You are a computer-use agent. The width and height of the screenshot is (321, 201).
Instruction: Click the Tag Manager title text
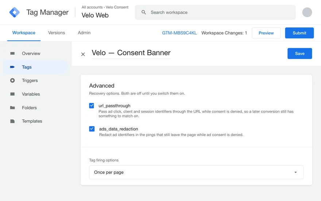[x=47, y=12]
